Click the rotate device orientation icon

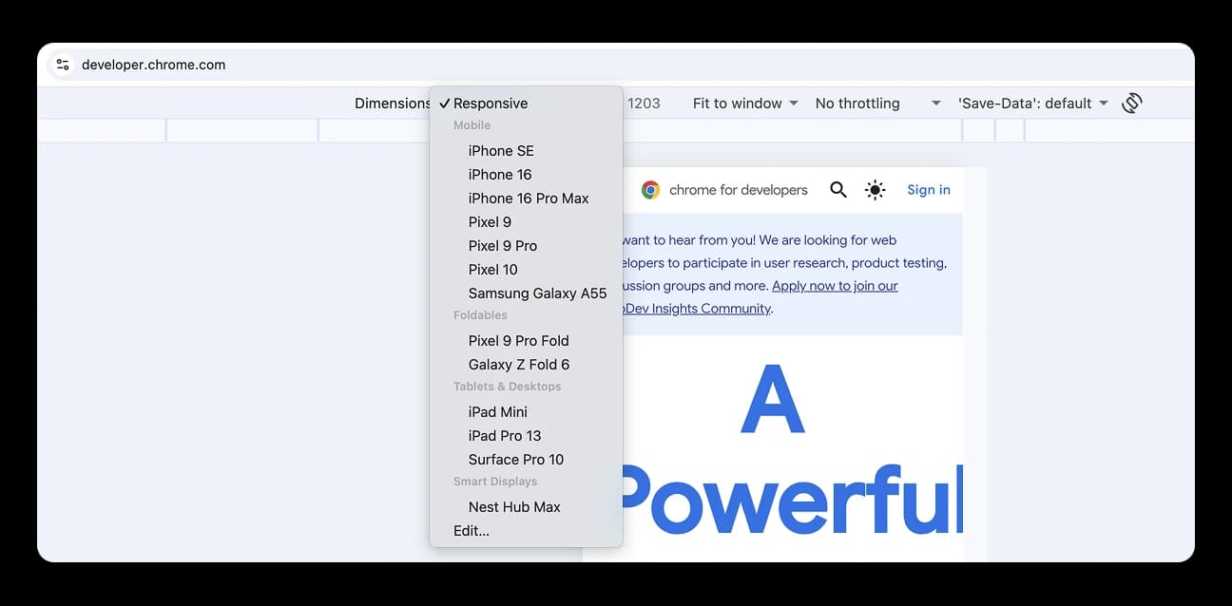pos(1131,103)
